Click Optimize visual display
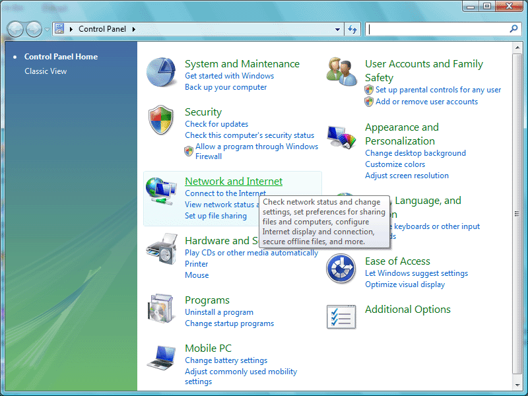The image size is (528, 396). [x=405, y=284]
